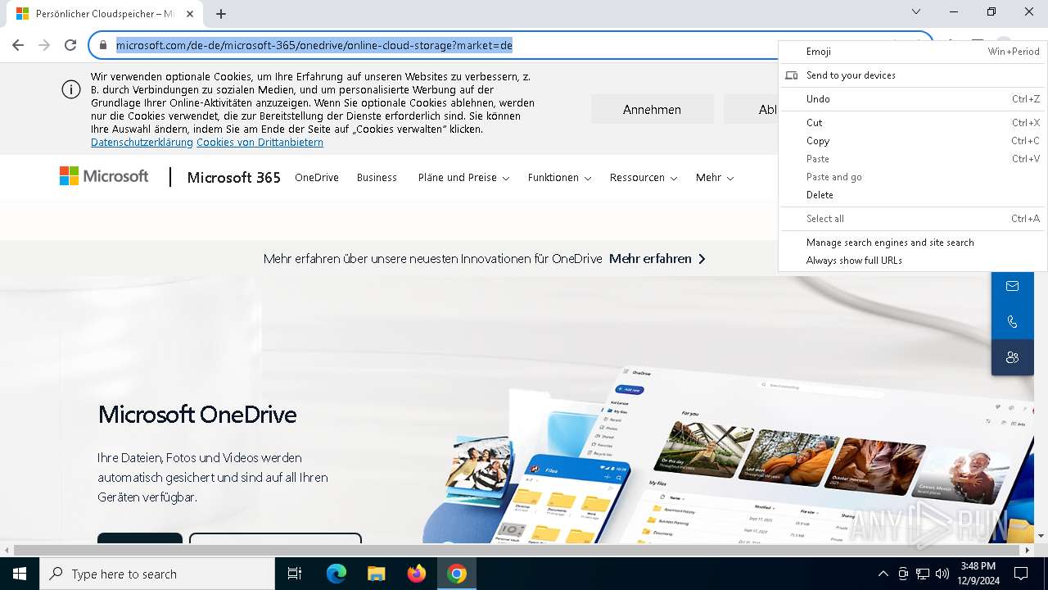Click the cookie banner info icon

coord(71,89)
